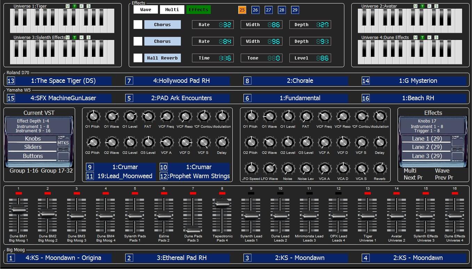Toggle the red indicator above the Tapeotronic Pads 4 fader
This screenshot has width=472, height=269.
tap(222, 193)
